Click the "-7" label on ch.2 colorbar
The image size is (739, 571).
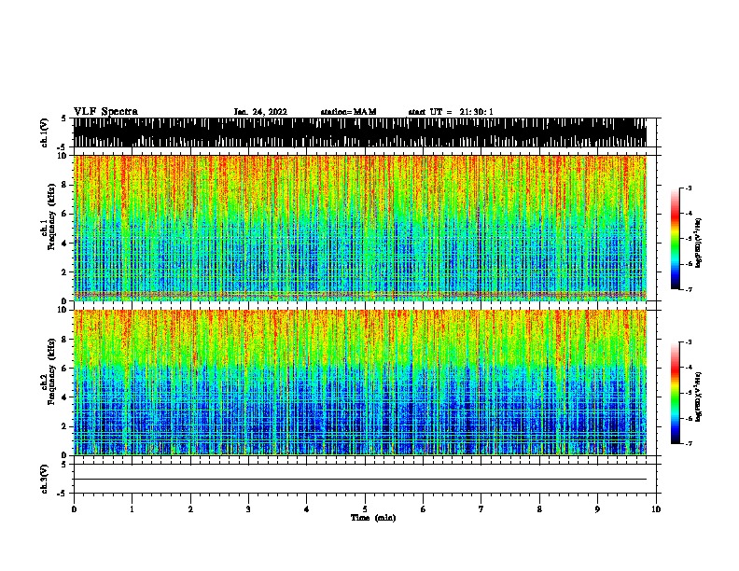[688, 443]
